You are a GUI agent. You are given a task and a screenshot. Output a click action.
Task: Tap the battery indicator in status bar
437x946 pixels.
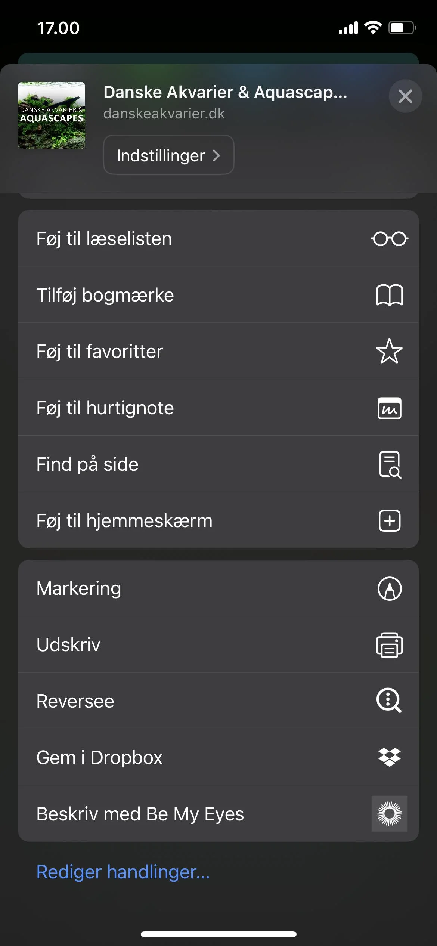(x=402, y=28)
